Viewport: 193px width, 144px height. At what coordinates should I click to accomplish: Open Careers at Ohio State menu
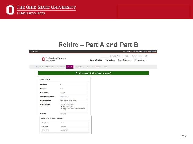pos(96,60)
